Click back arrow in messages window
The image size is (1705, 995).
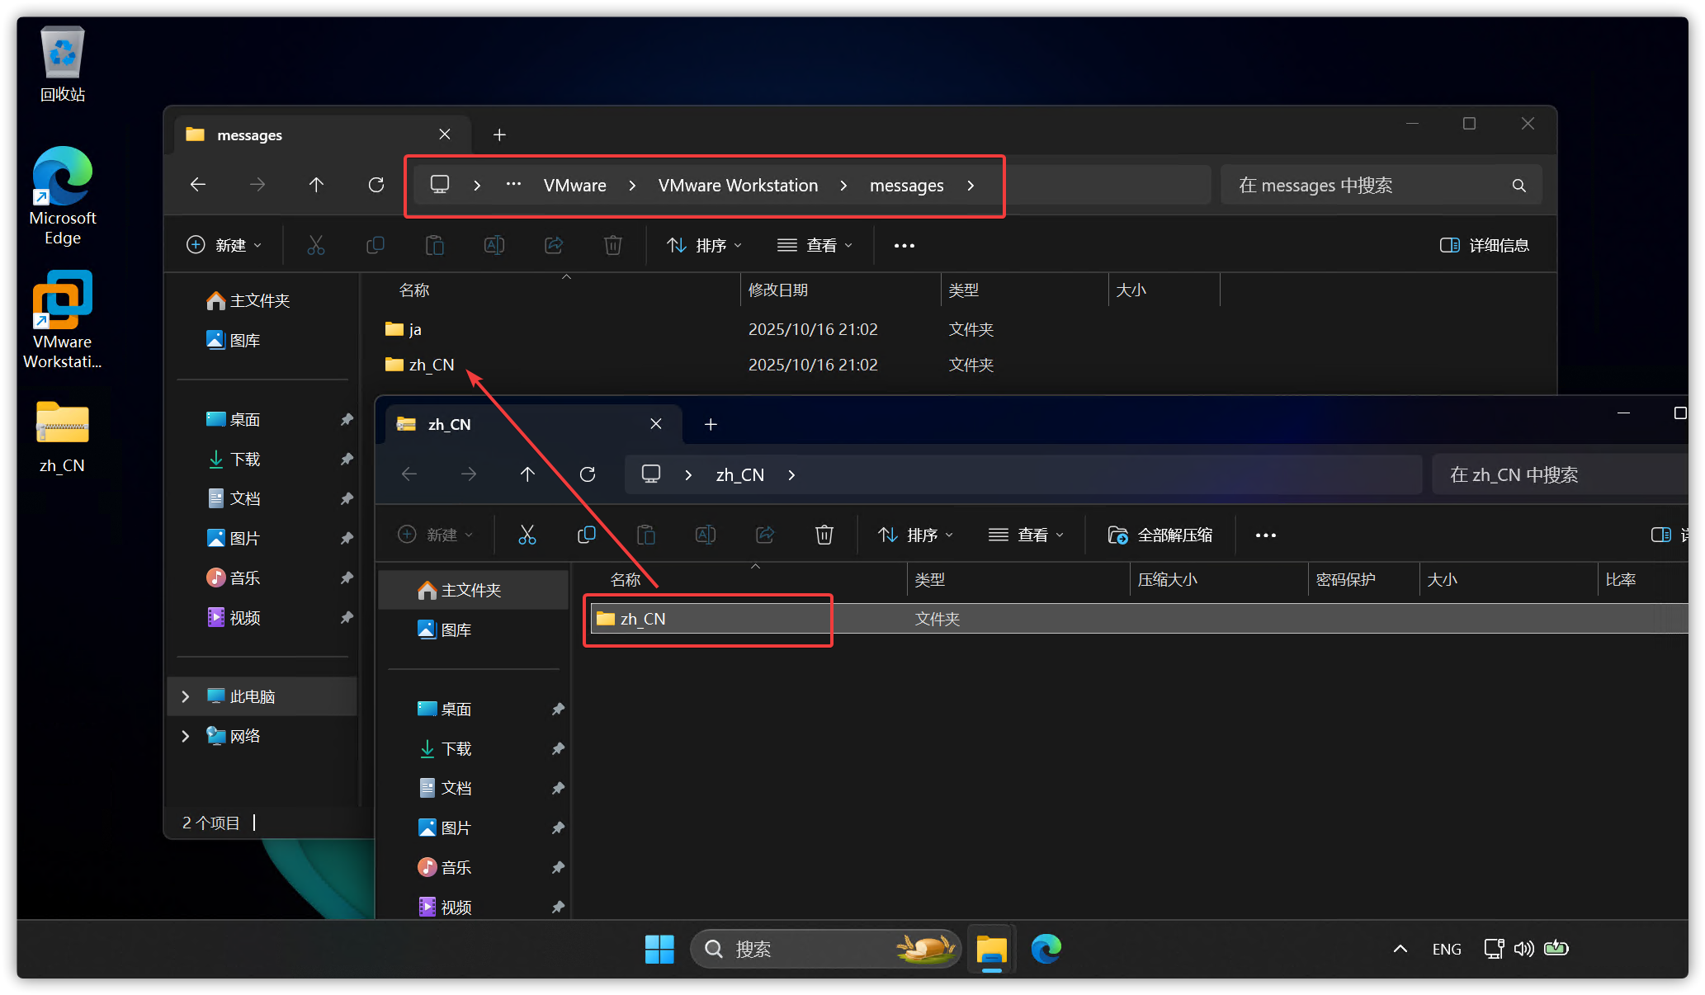(x=198, y=185)
